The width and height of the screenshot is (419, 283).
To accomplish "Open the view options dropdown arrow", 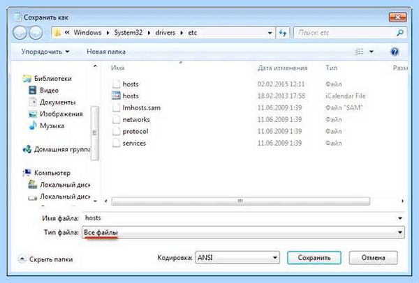I will (372, 52).
